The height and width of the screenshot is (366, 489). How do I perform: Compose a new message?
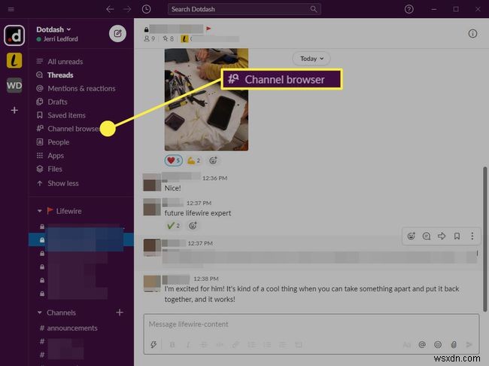click(117, 33)
